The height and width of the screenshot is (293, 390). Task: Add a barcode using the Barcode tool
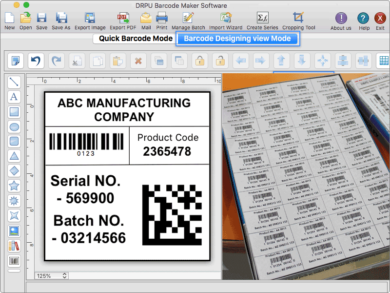tap(14, 261)
